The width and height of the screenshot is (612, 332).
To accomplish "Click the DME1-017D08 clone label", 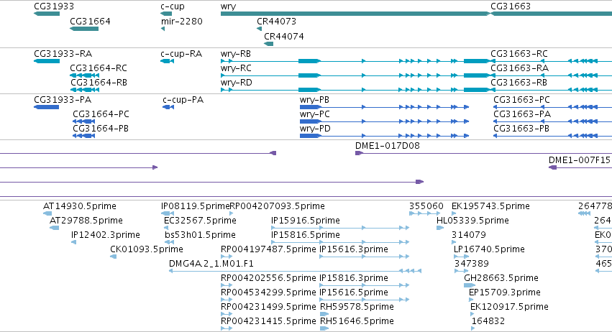I will click(x=387, y=145).
